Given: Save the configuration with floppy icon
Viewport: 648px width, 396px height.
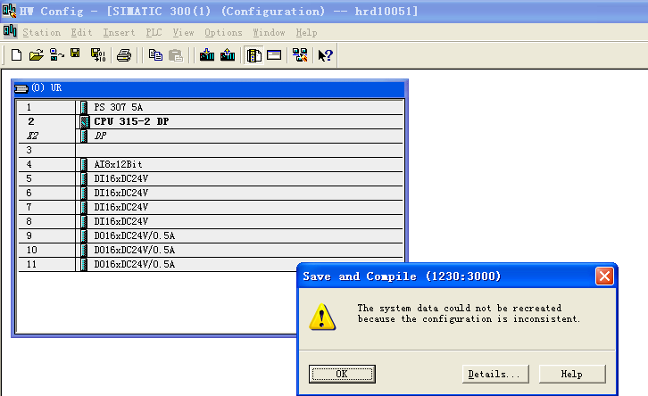Looking at the screenshot, I should (75, 54).
